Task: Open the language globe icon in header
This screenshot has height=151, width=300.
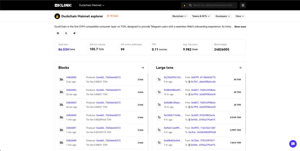Action: tap(243, 5)
